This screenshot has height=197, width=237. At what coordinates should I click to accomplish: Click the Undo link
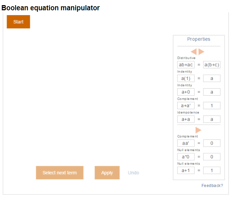click(133, 173)
